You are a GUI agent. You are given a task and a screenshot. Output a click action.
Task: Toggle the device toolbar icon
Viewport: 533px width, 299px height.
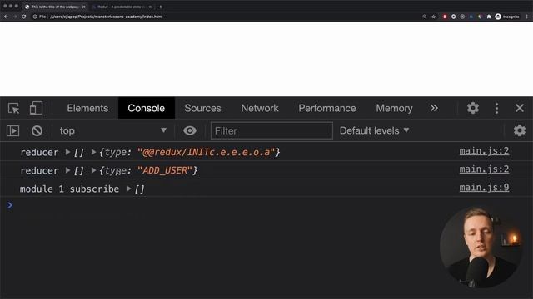(x=36, y=109)
